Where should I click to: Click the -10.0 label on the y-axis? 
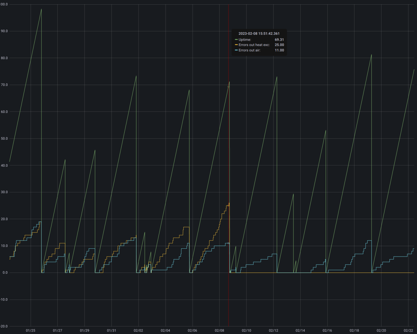click(4, 299)
